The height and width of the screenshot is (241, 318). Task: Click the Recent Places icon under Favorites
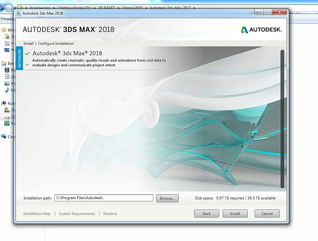tap(7, 43)
